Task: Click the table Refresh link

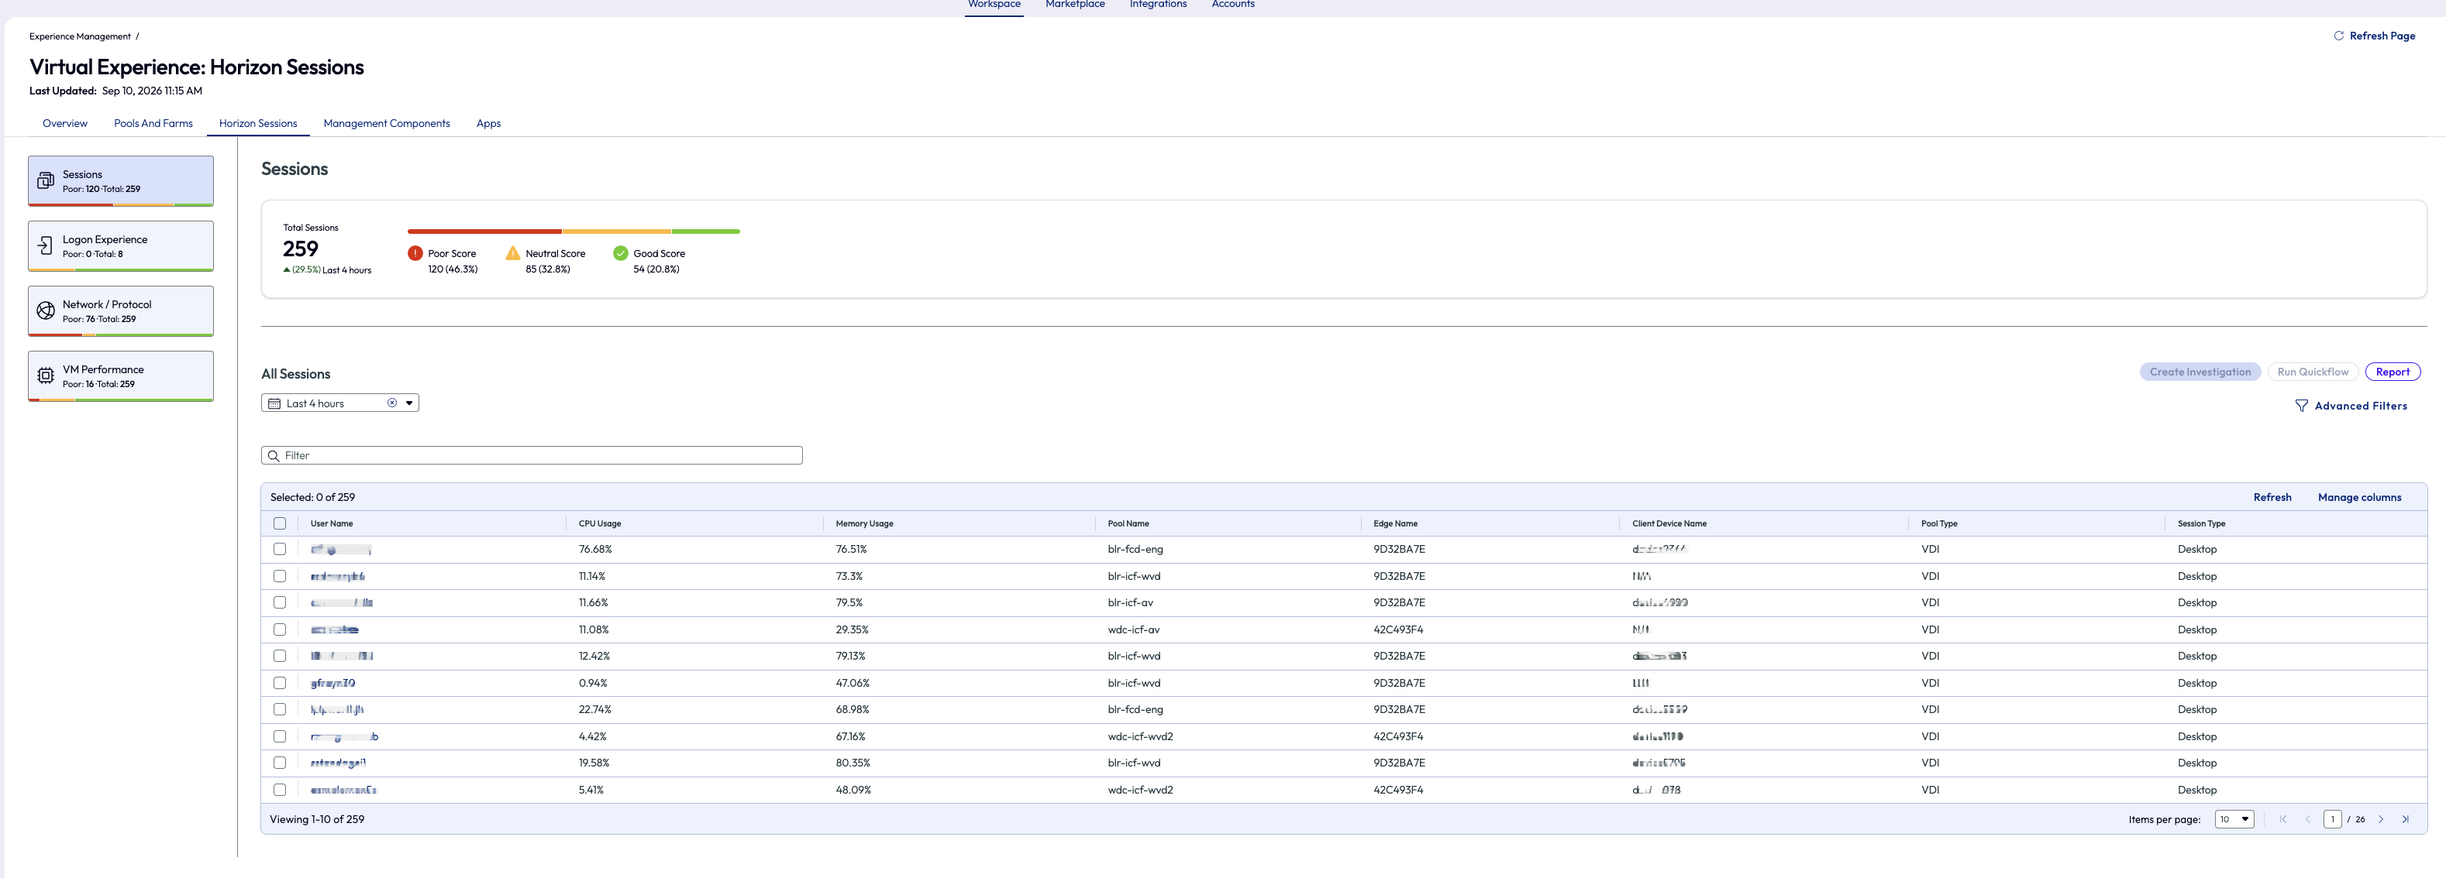Action: (2272, 497)
